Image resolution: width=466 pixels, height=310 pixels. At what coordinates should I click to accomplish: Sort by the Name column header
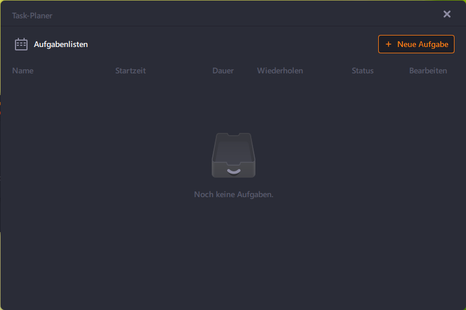(23, 70)
